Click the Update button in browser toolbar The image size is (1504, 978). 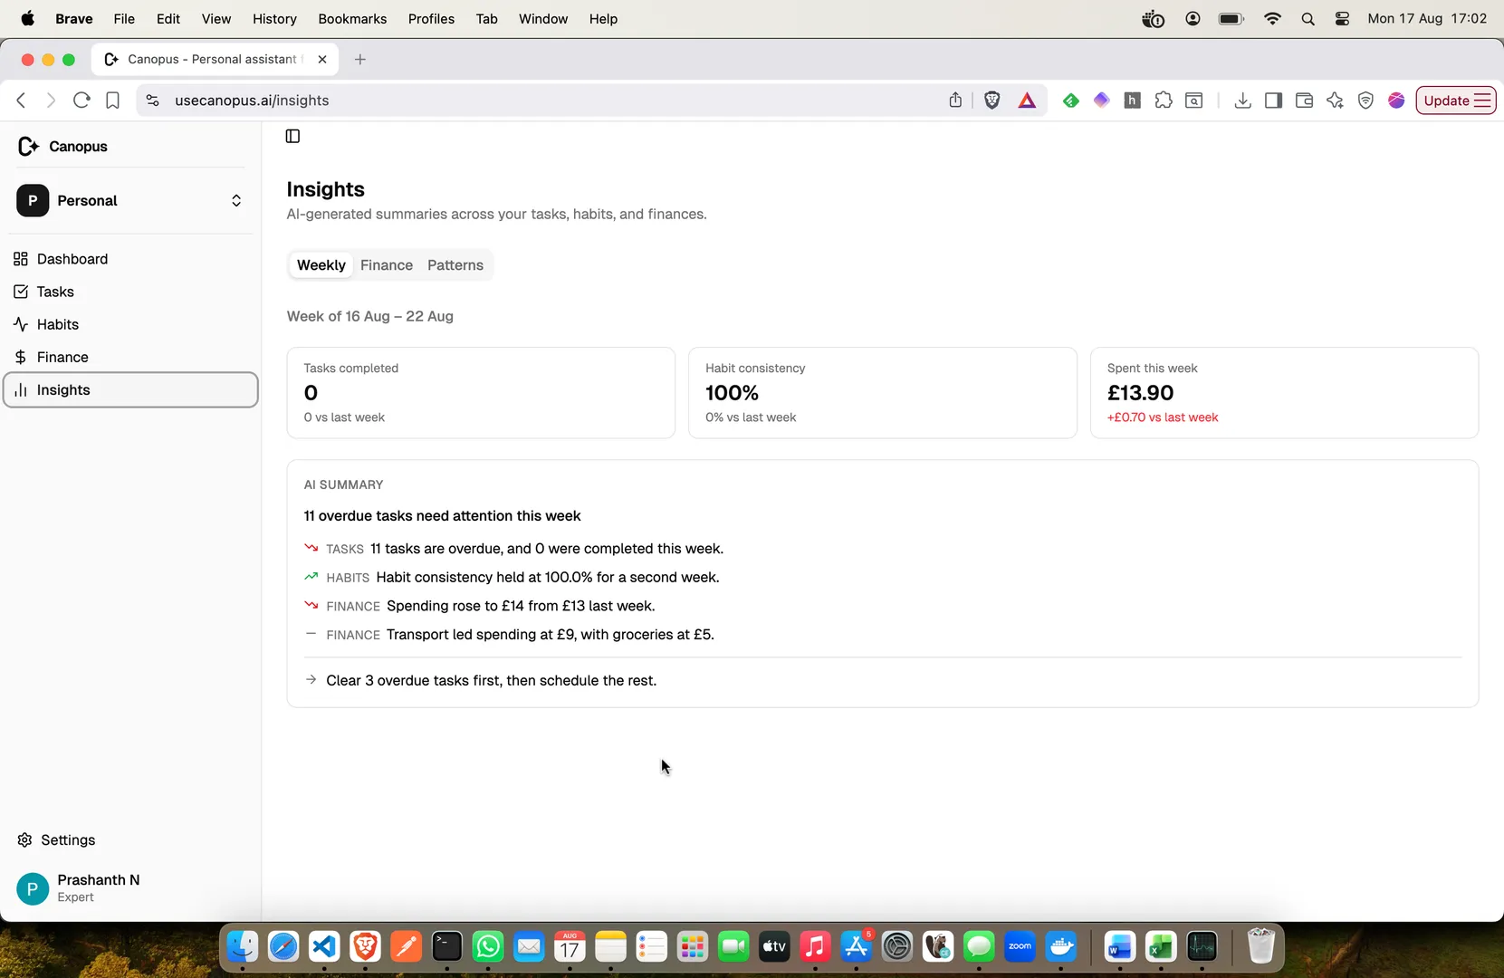(1456, 101)
